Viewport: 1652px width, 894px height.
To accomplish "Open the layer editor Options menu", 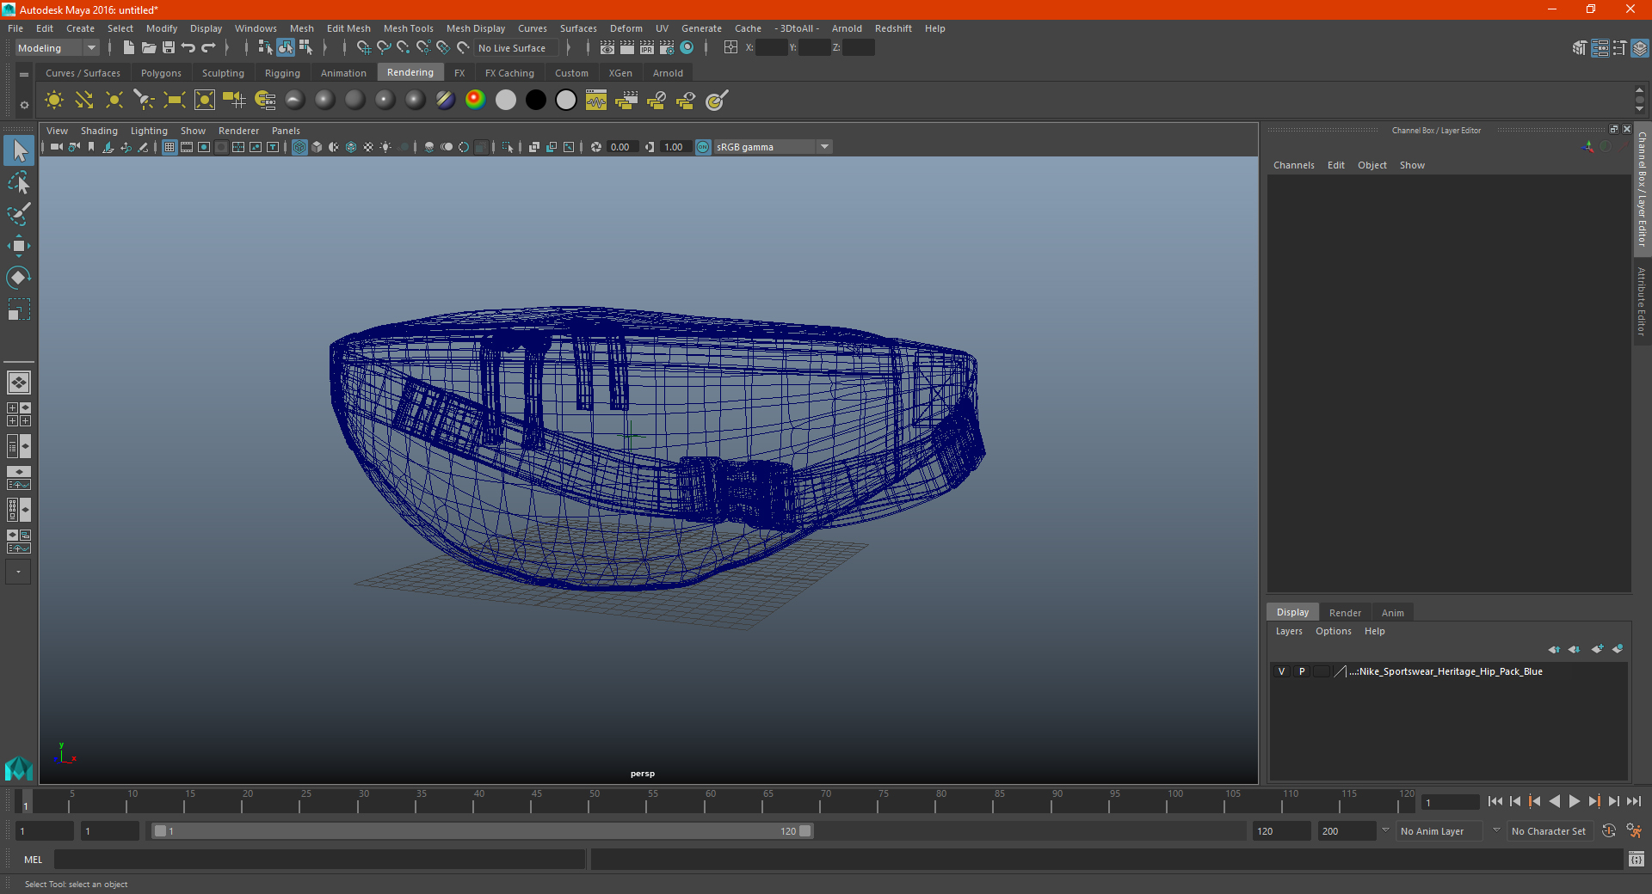I will pos(1333,631).
